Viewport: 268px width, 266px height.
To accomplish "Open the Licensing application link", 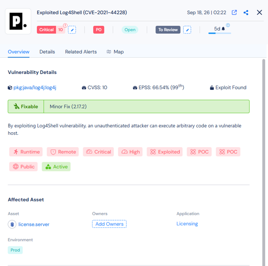I will (187, 223).
